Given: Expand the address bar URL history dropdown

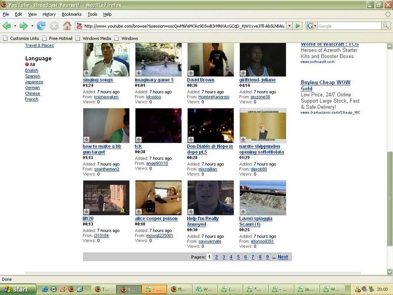Looking at the screenshot, I should (x=289, y=26).
